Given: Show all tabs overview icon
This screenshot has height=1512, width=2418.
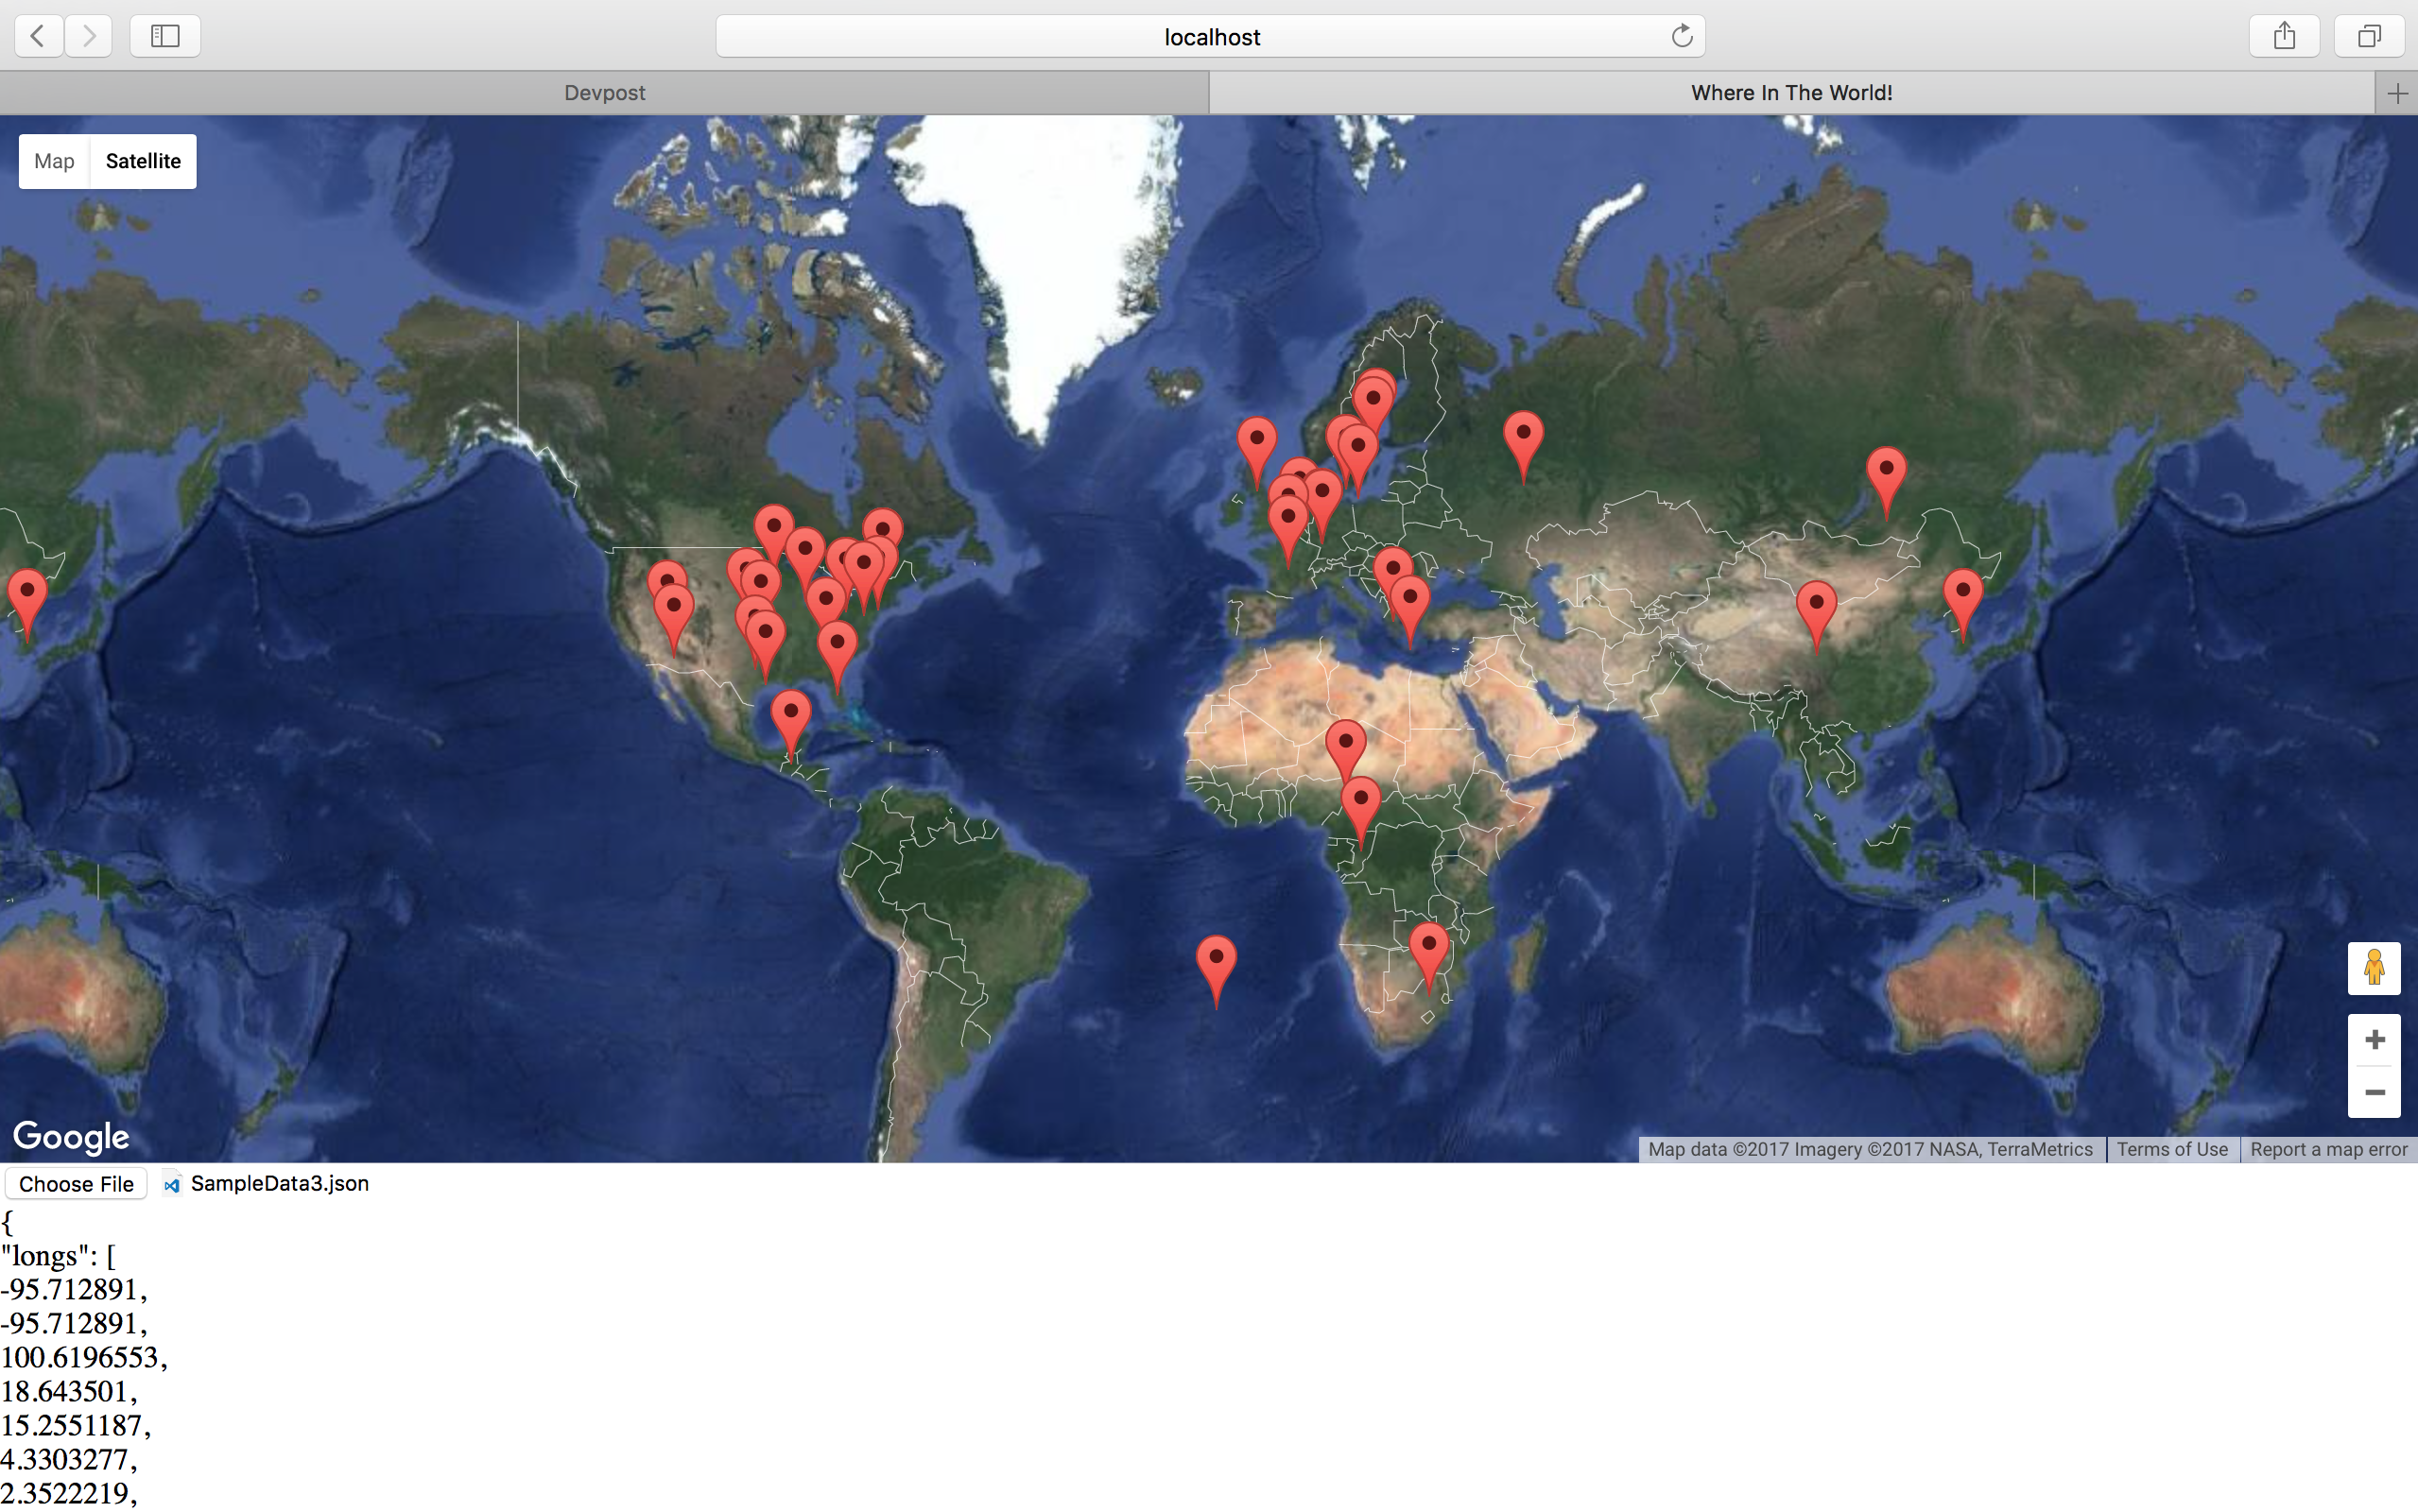Looking at the screenshot, I should pos(2368,36).
